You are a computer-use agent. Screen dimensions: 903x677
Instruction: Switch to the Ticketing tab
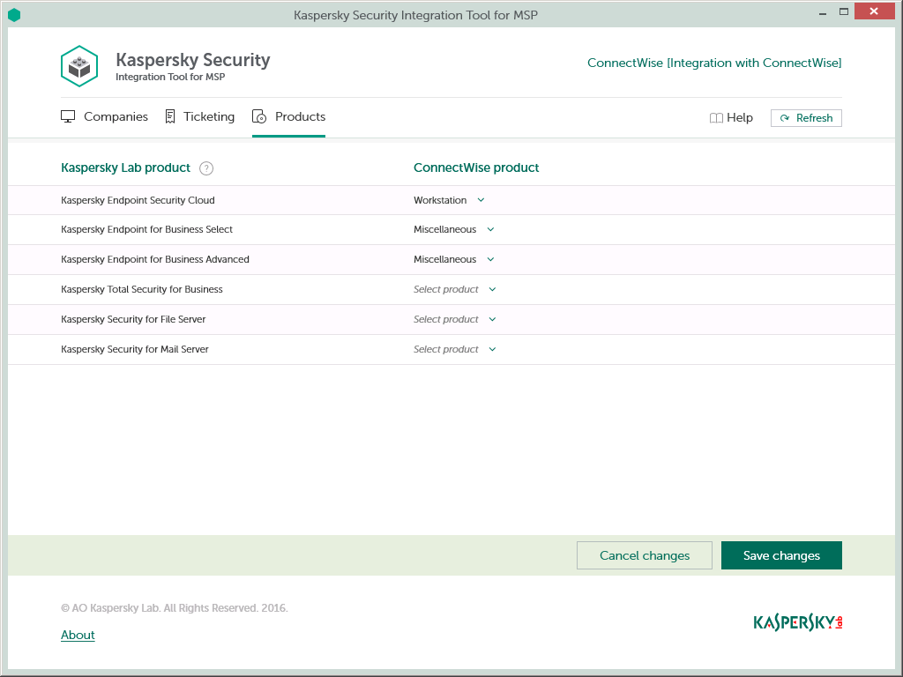(209, 116)
